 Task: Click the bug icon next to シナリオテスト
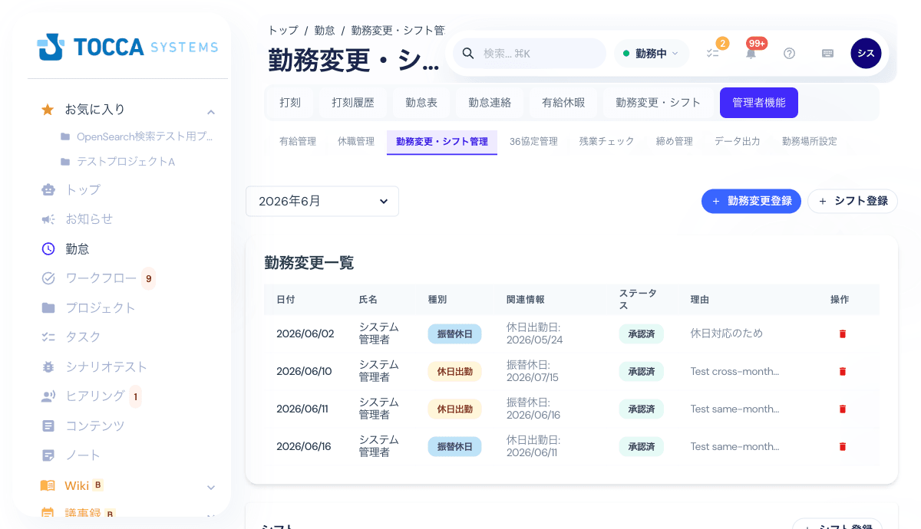point(48,367)
